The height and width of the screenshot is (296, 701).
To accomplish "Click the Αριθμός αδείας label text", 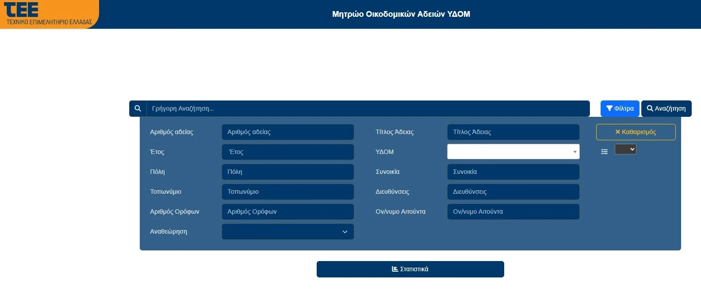I will click(172, 132).
